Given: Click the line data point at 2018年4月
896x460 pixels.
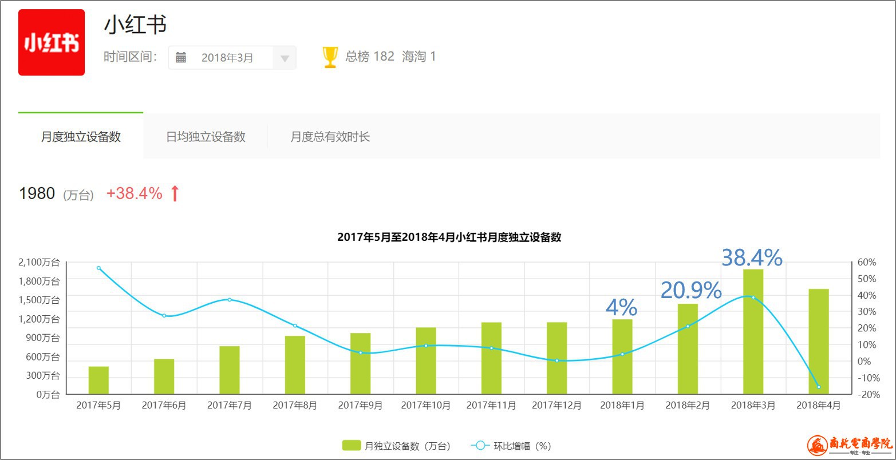Looking at the screenshot, I should tap(819, 387).
